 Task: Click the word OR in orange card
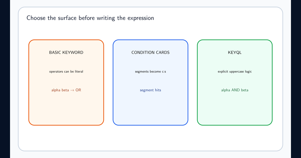click(x=78, y=90)
